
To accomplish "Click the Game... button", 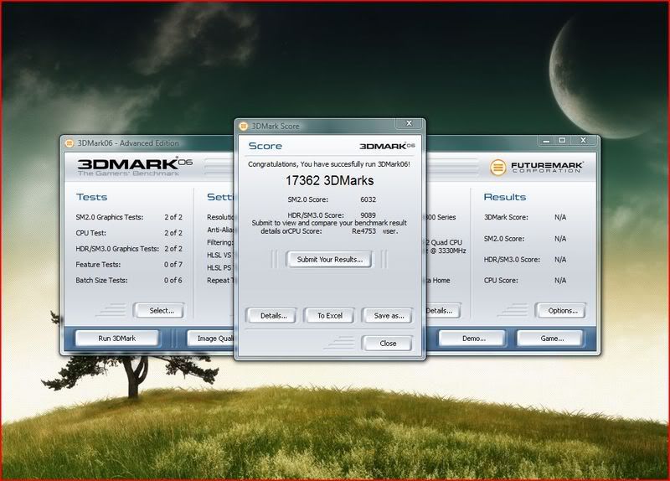I will 552,339.
